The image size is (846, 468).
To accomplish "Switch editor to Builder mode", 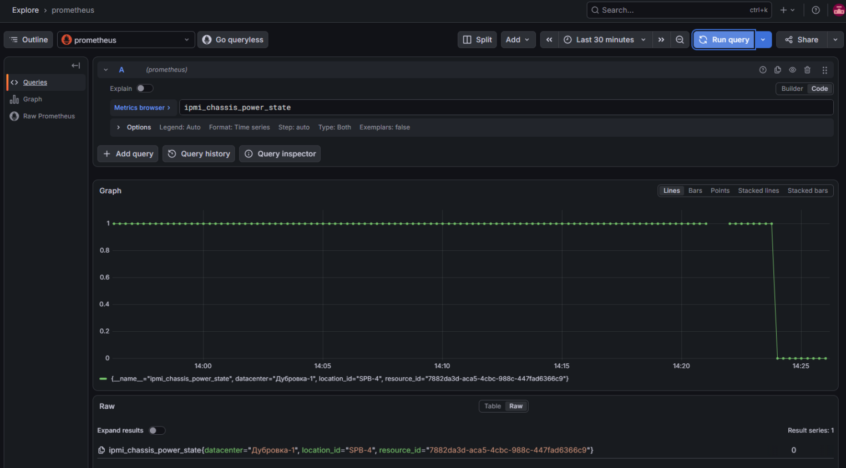I will (x=792, y=89).
